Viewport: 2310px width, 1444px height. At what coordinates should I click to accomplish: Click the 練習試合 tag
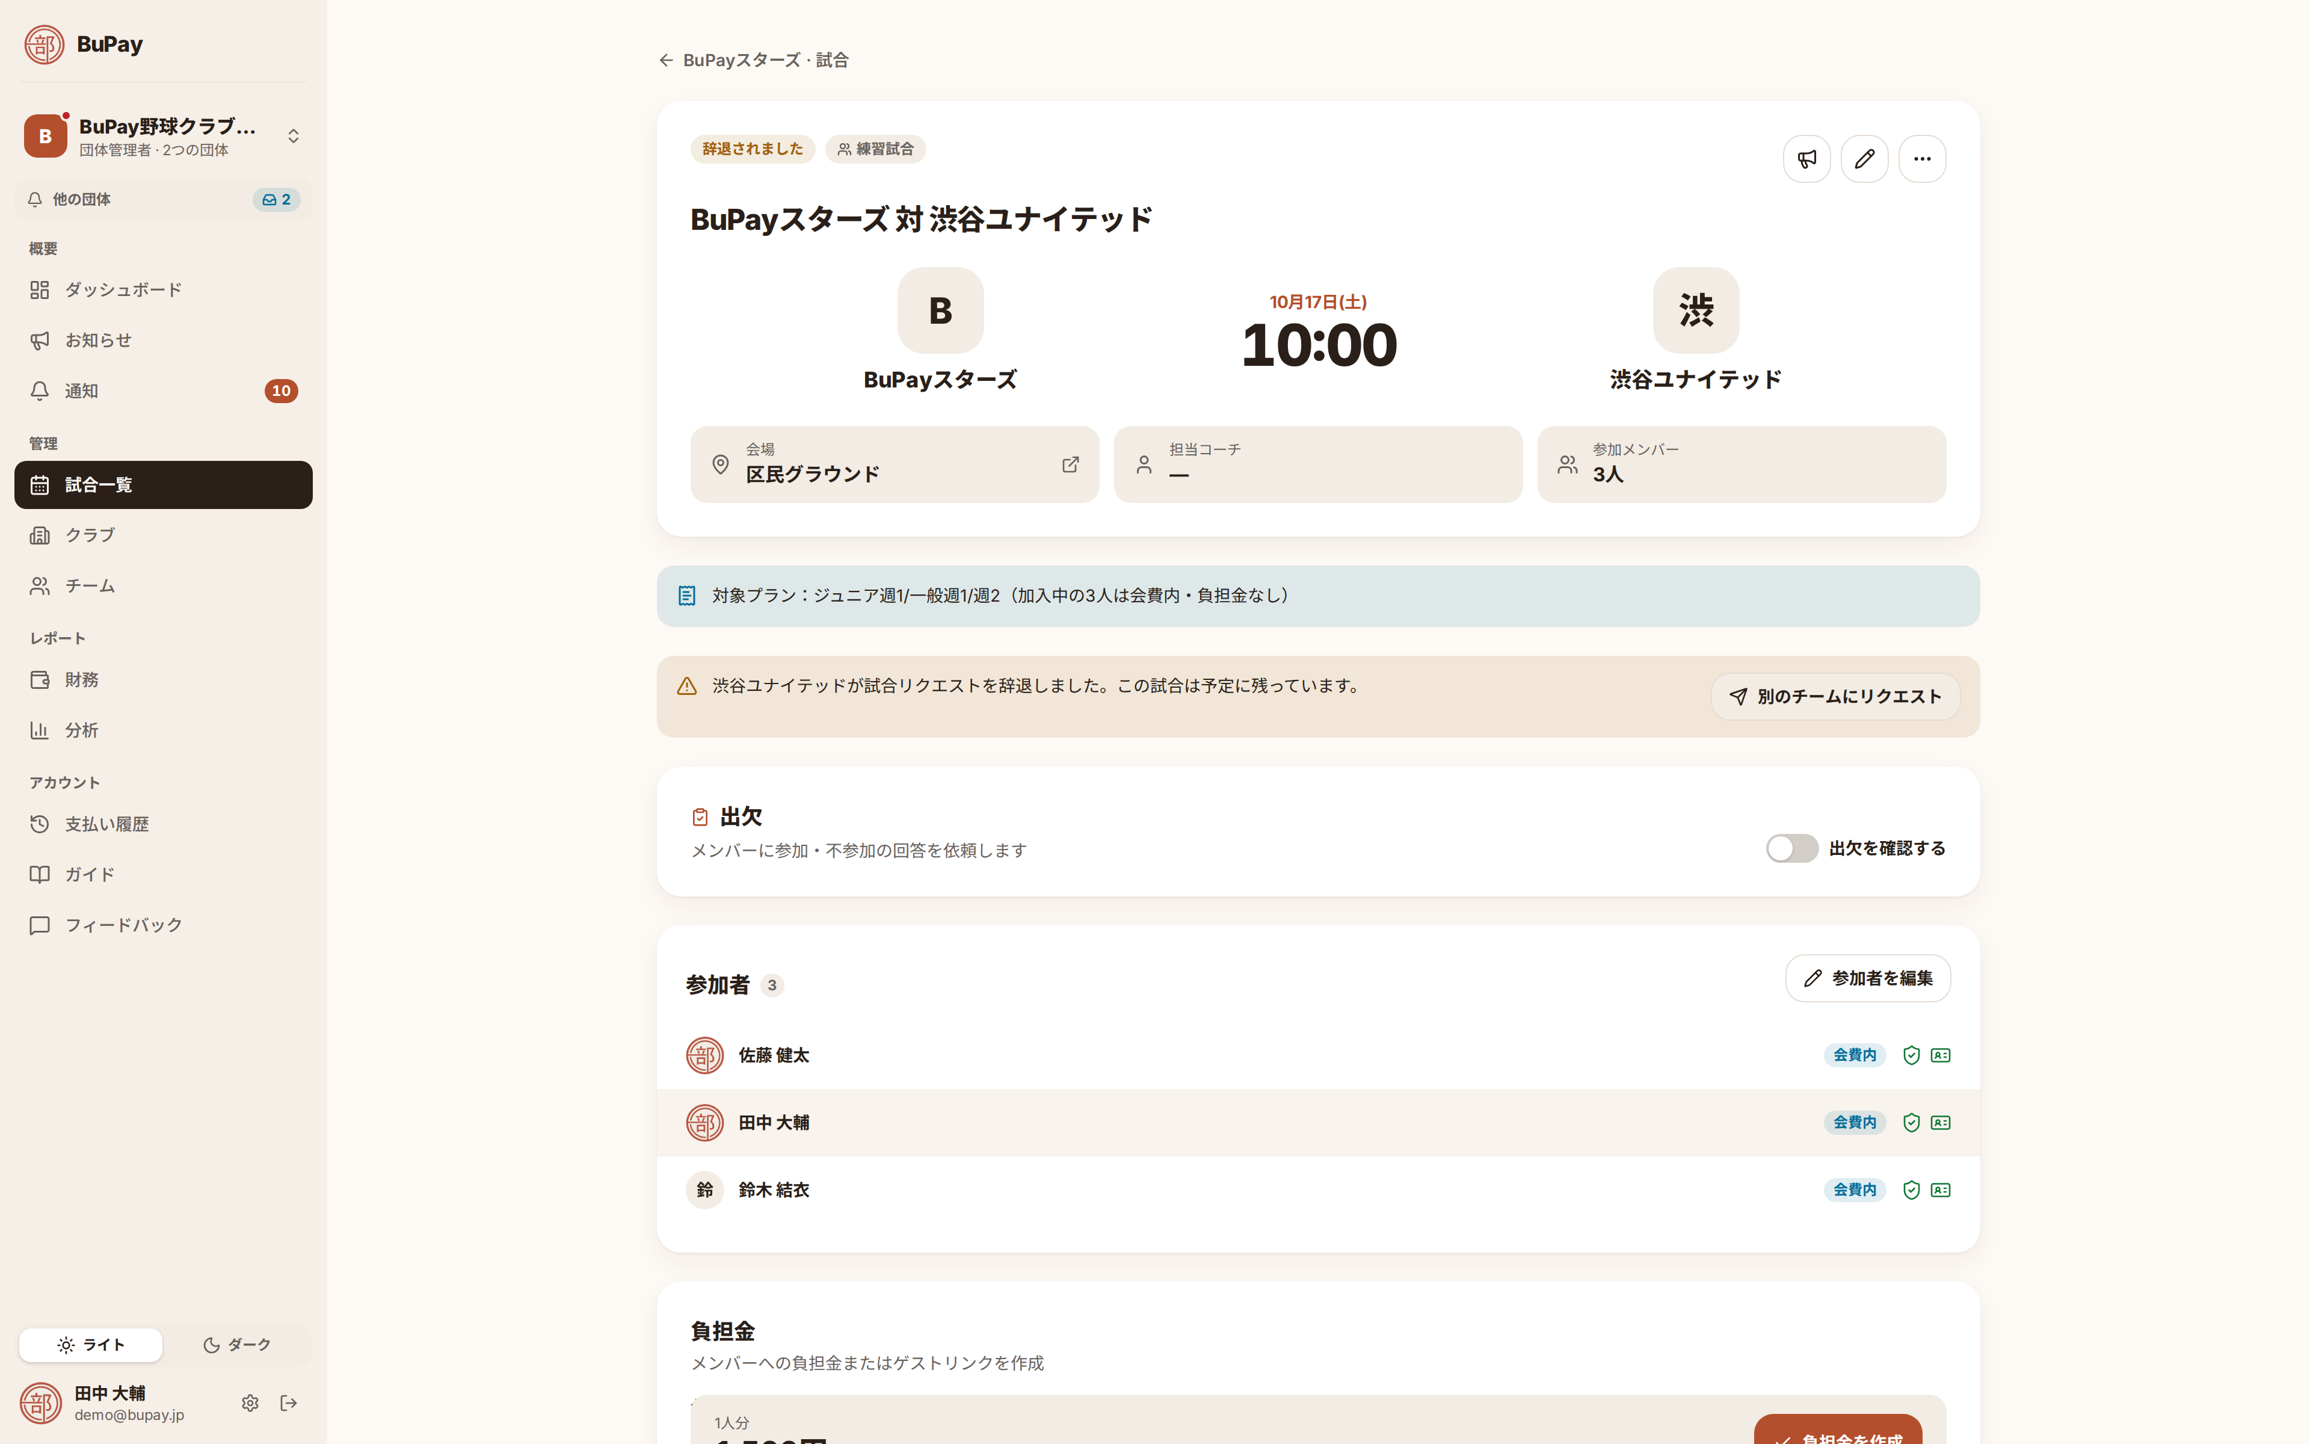click(x=875, y=149)
